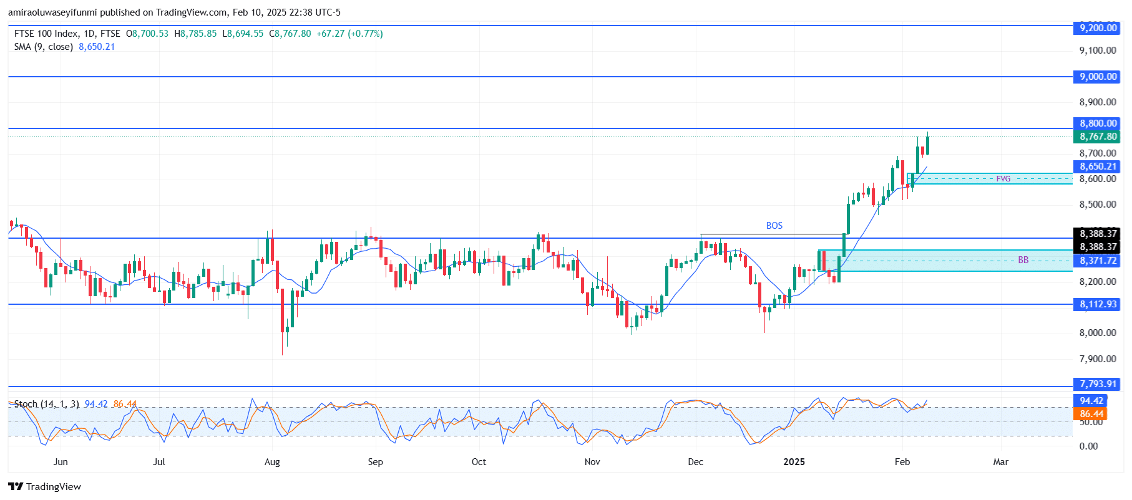This screenshot has height=500, width=1132.
Task: Click the current price label 8,767.80
Action: 1098,137
